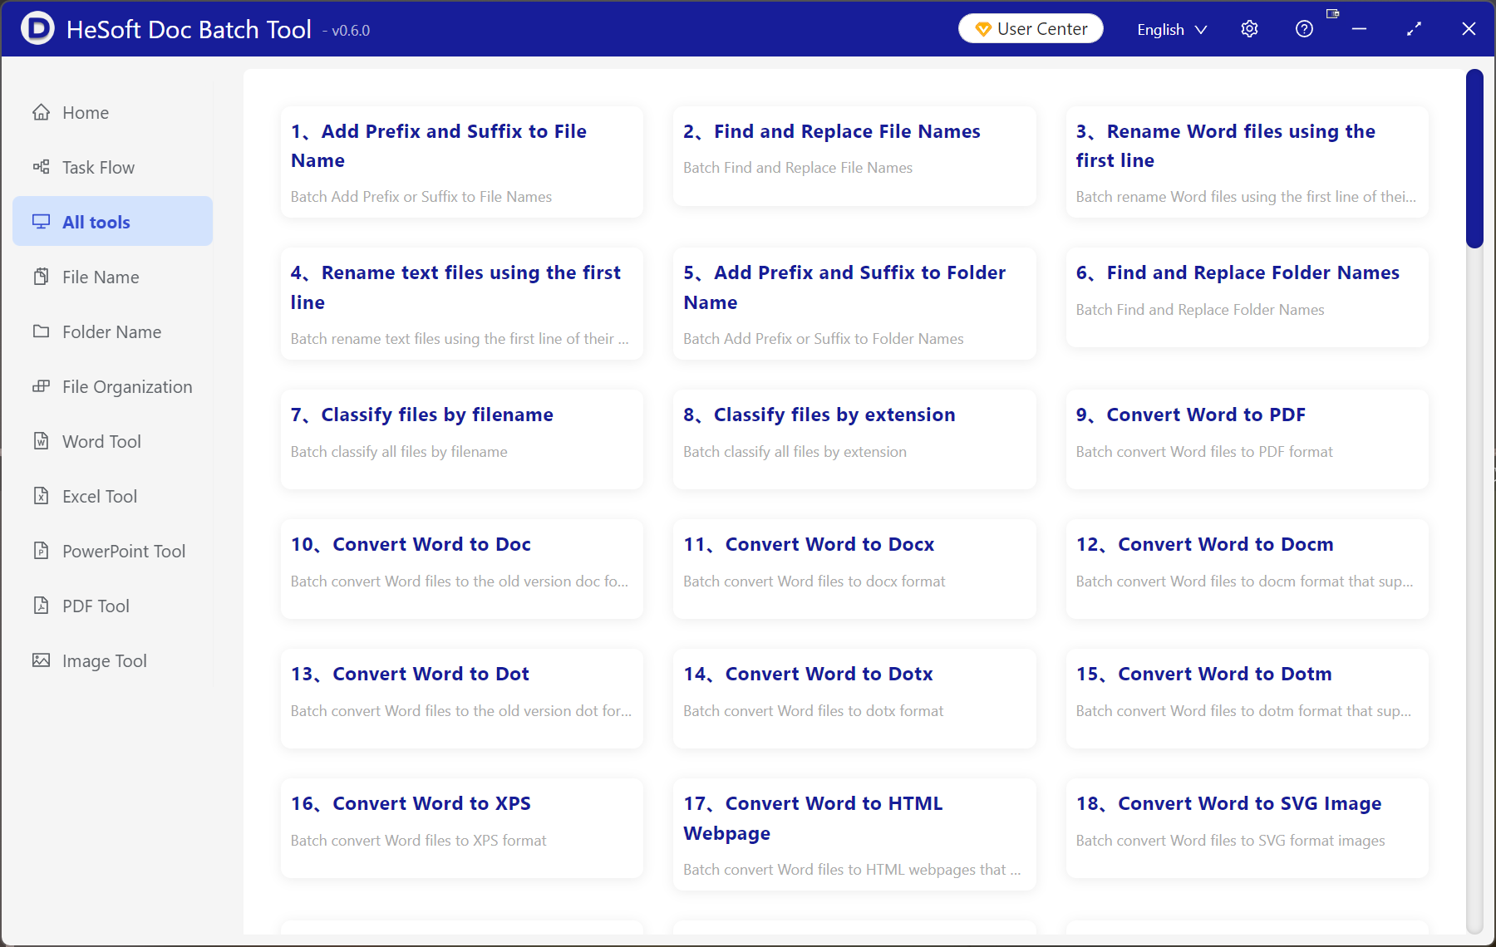This screenshot has height=947, width=1496.
Task: Open settings via the gear icon
Action: coord(1249,29)
